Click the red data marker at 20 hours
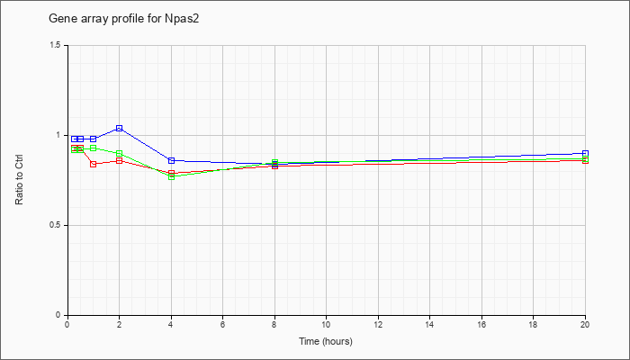630x360 pixels. (x=585, y=161)
